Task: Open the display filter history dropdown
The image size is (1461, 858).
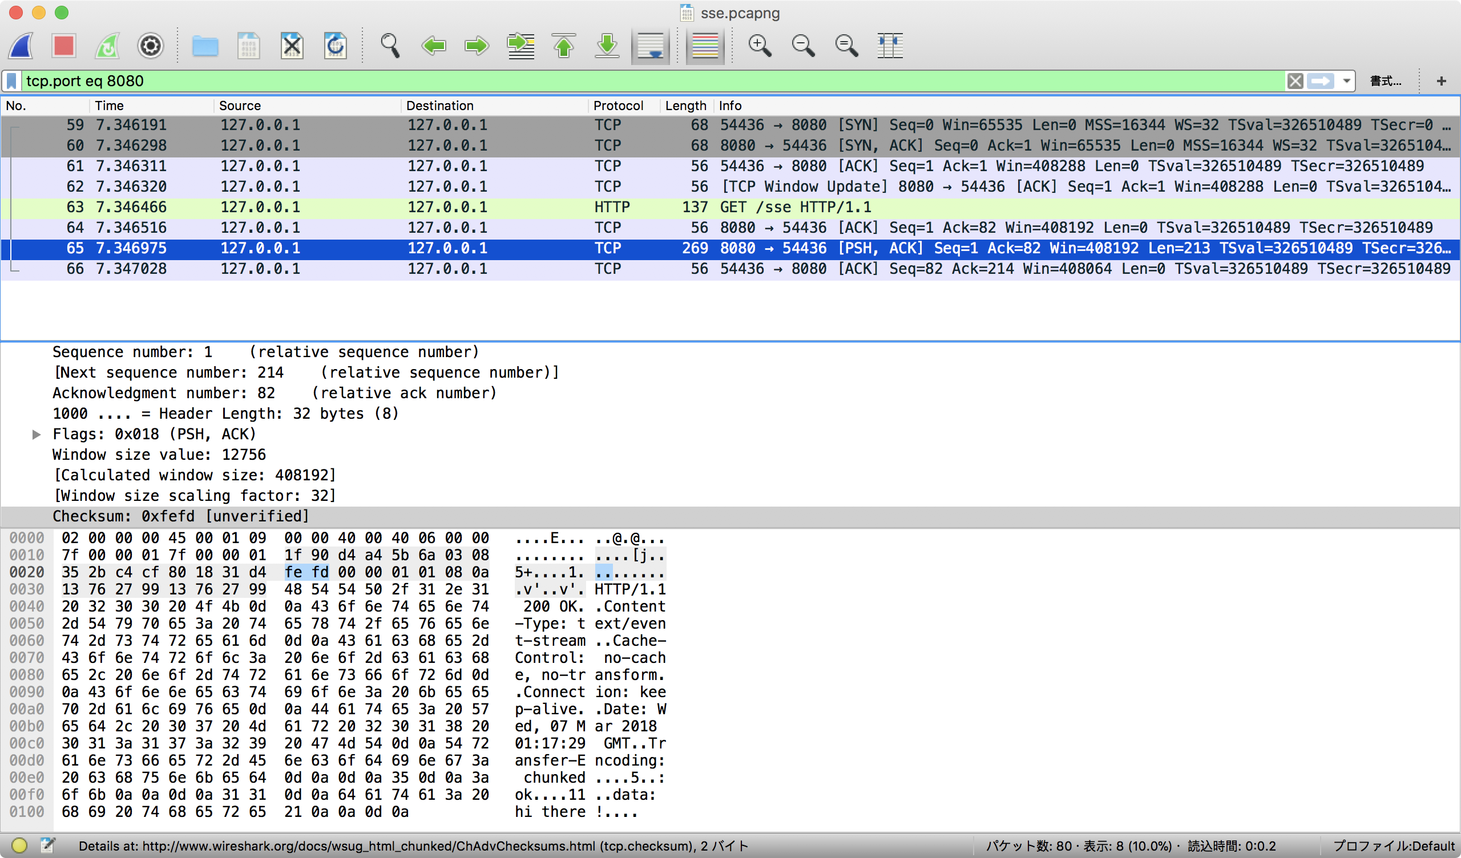Action: [x=1346, y=81]
